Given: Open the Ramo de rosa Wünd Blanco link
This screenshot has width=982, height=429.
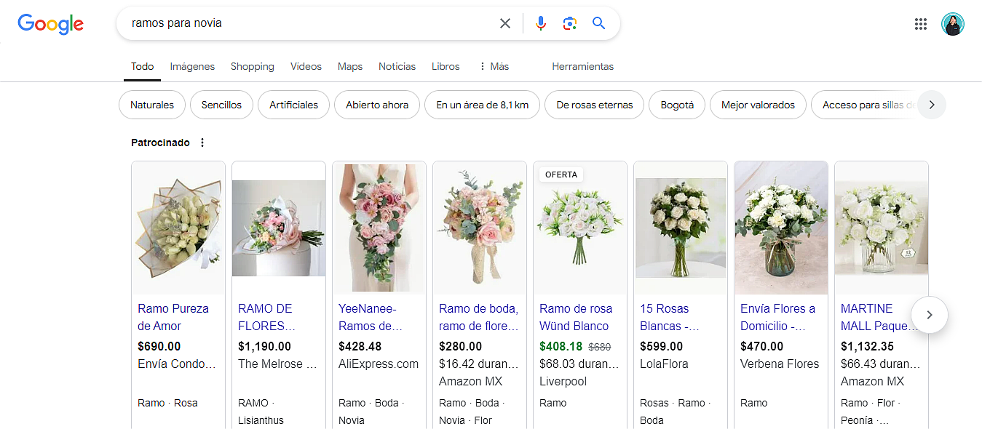Looking at the screenshot, I should (576, 317).
